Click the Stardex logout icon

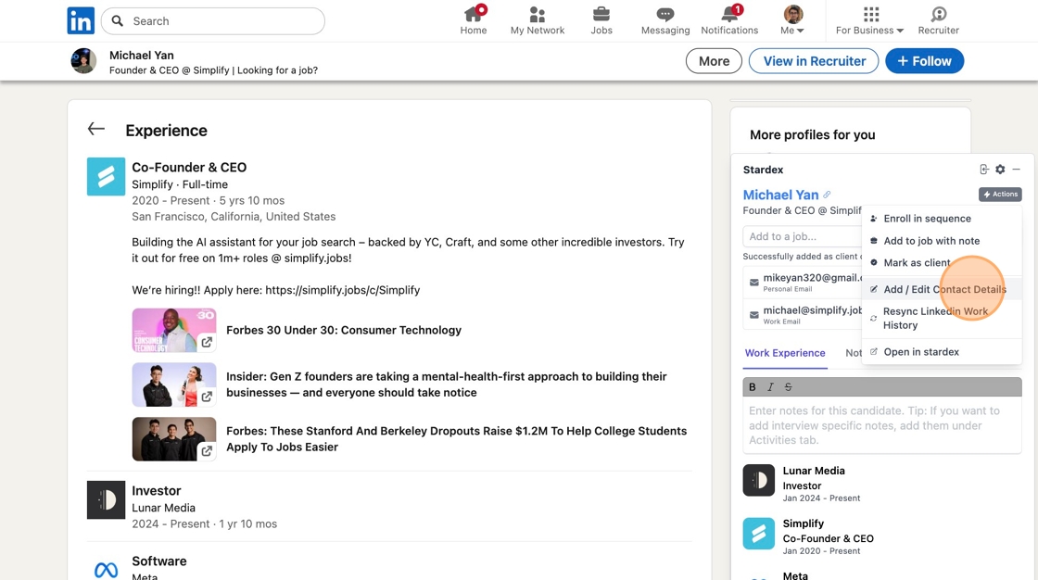tap(984, 170)
